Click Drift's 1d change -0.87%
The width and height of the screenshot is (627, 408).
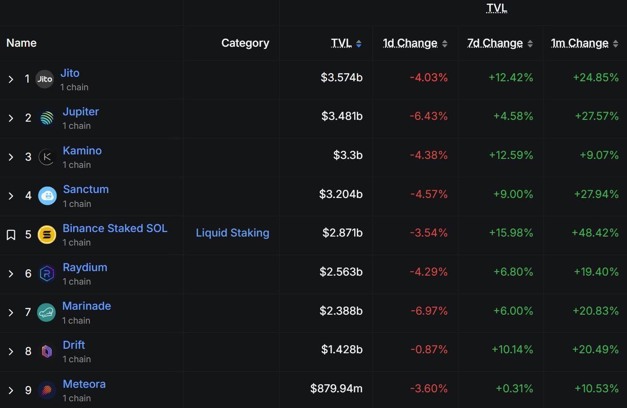pos(429,349)
